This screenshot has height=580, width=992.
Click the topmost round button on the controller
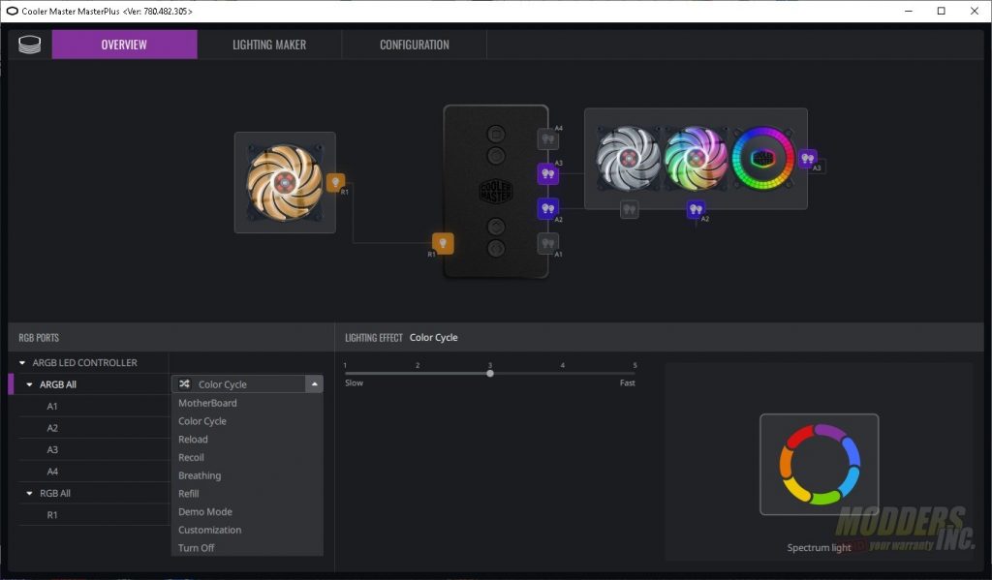coord(496,134)
